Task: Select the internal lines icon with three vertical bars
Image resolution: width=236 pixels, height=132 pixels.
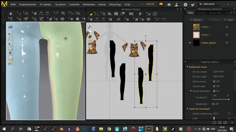Action: (x=131, y=14)
